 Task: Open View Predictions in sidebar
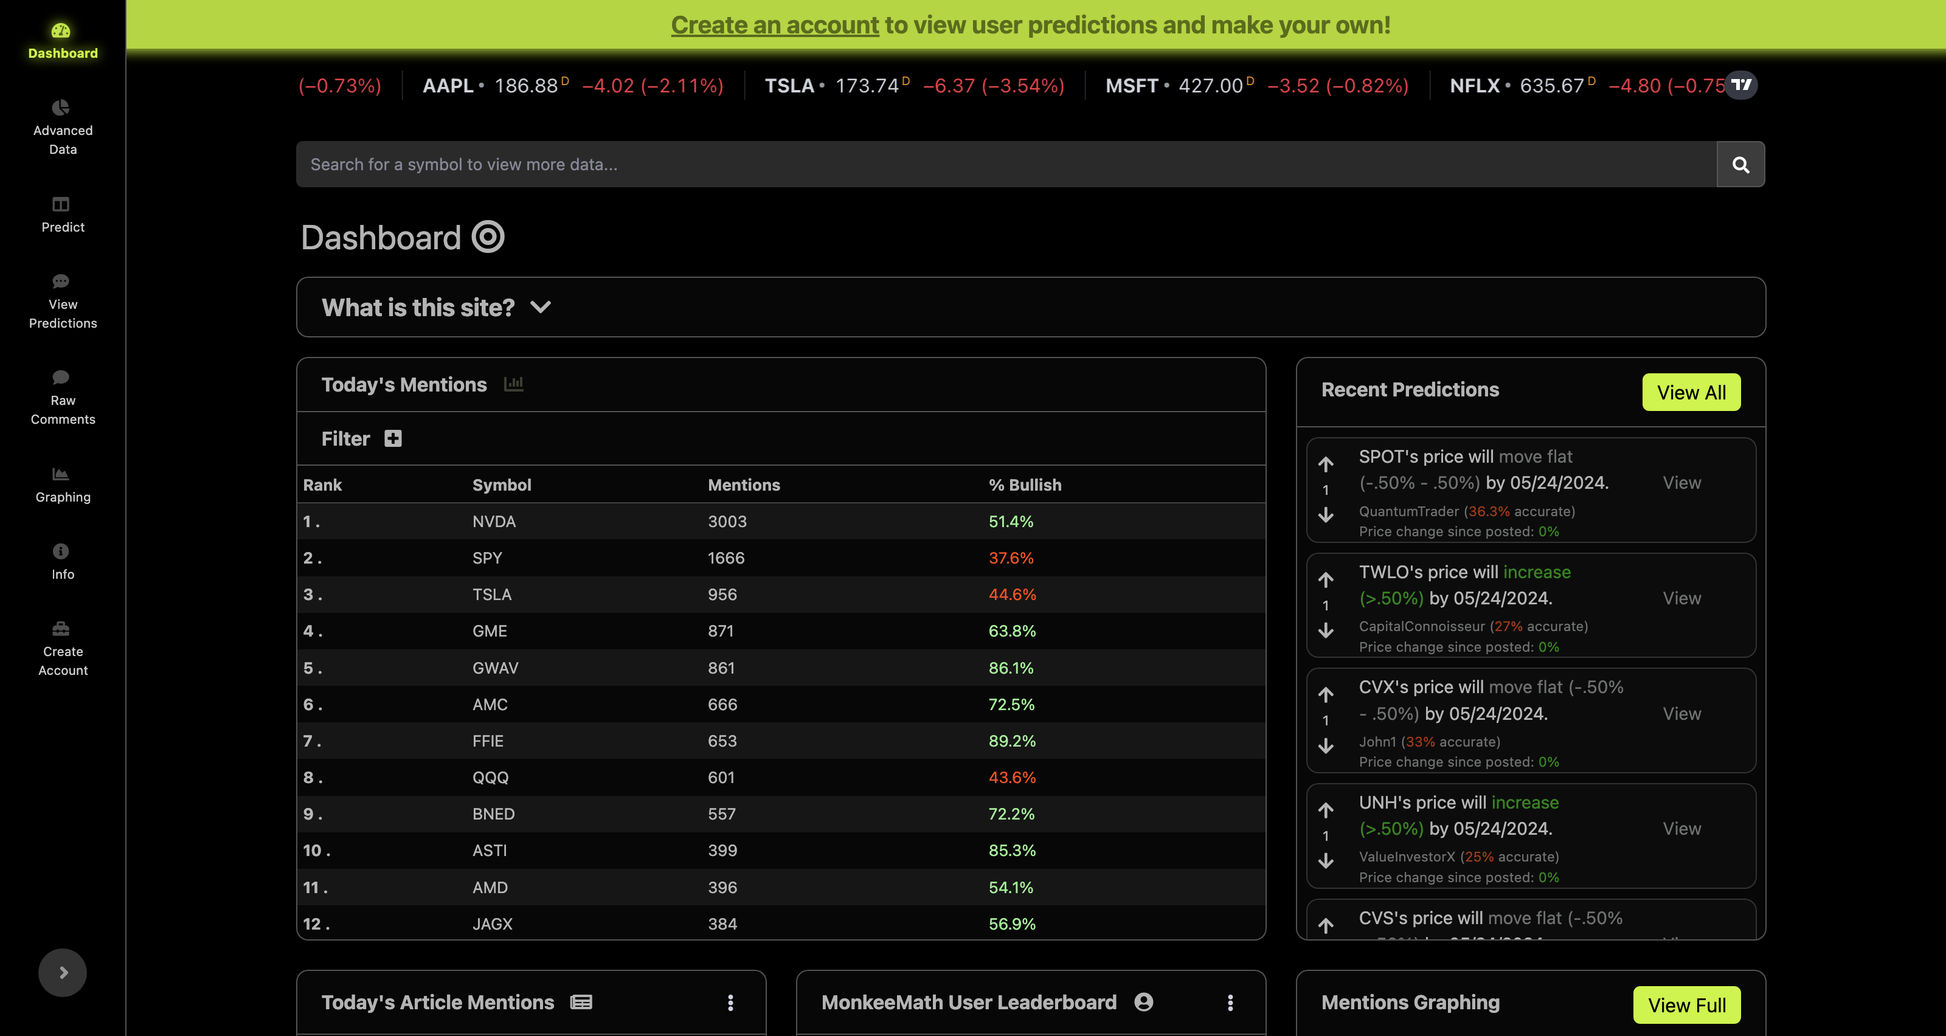pyautogui.click(x=63, y=302)
